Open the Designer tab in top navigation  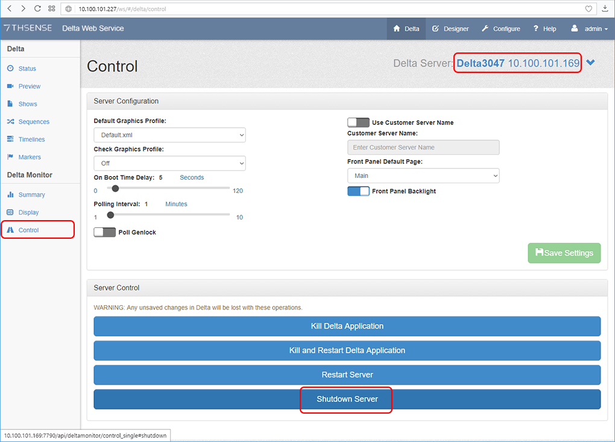click(450, 28)
